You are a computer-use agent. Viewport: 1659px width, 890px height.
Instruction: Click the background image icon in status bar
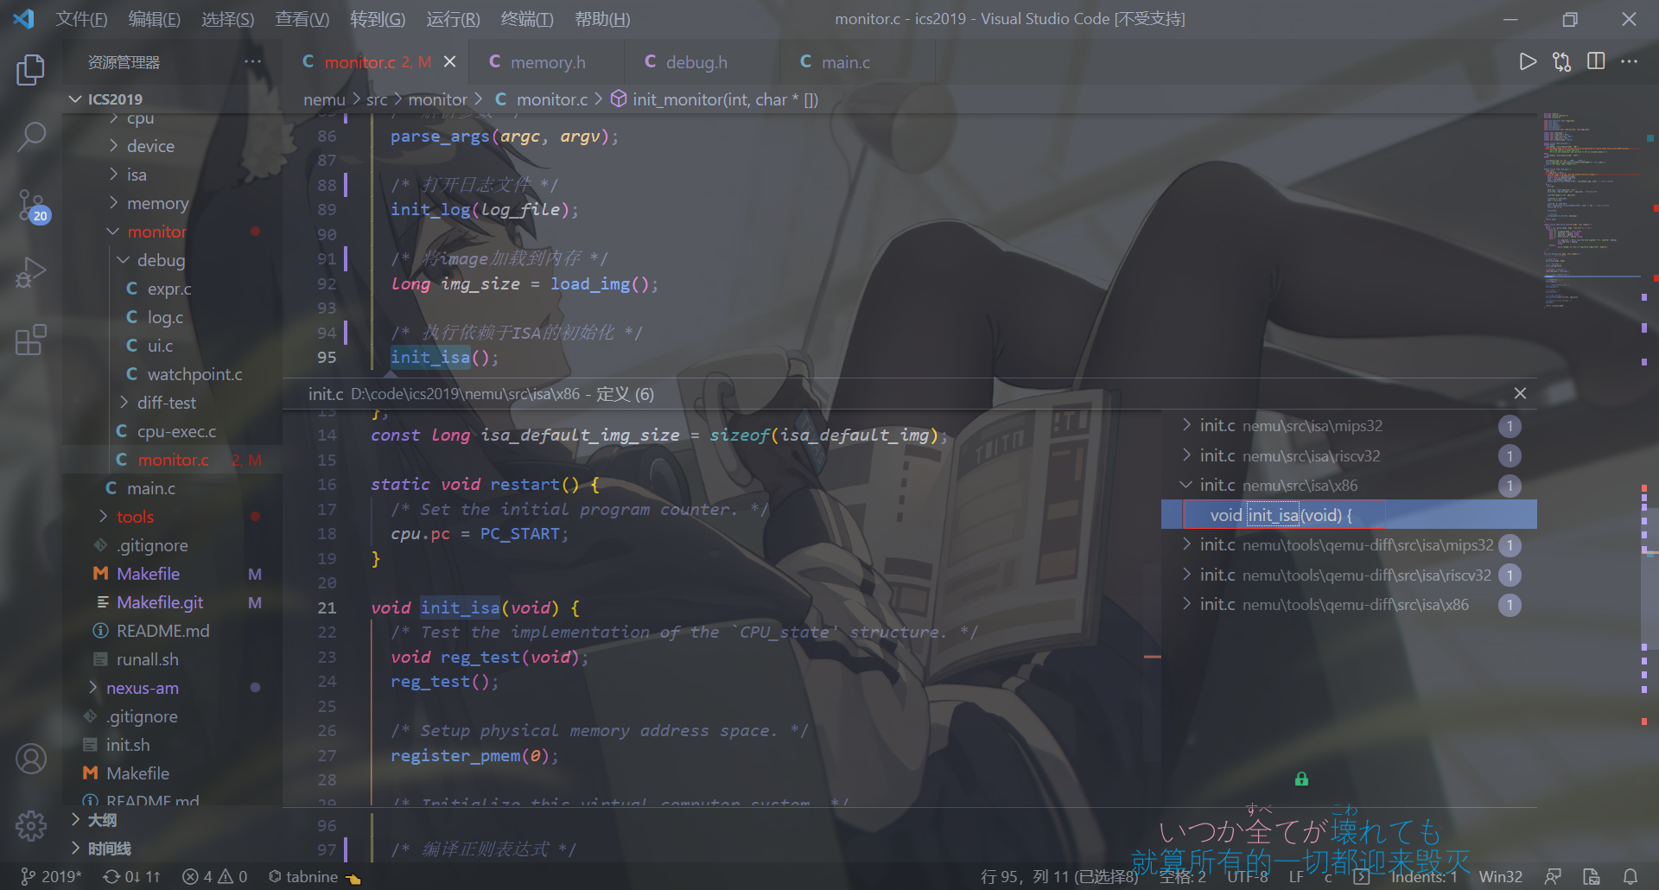(1592, 876)
